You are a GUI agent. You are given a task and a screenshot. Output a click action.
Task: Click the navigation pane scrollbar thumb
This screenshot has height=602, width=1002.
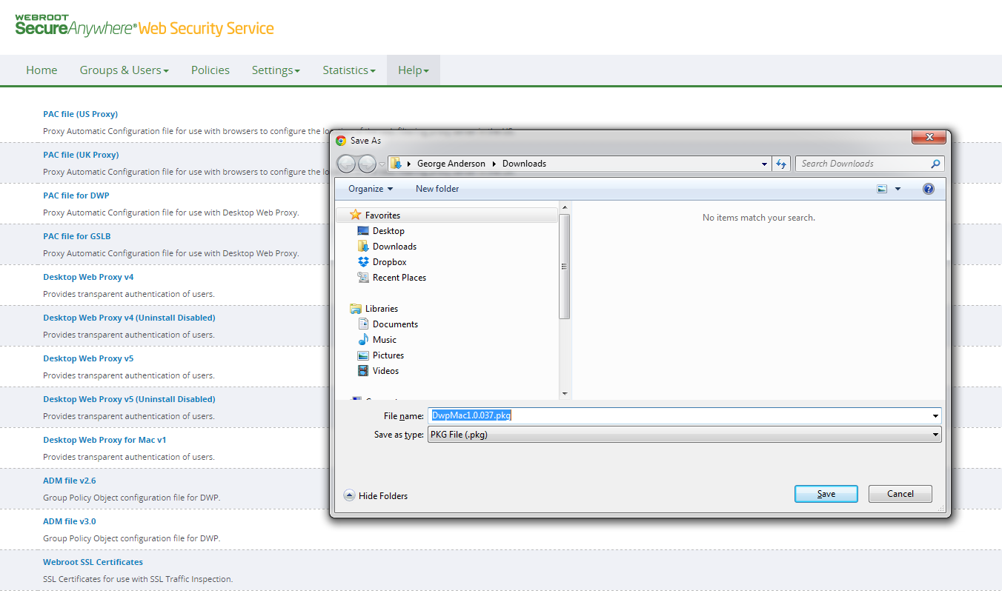pyautogui.click(x=565, y=267)
